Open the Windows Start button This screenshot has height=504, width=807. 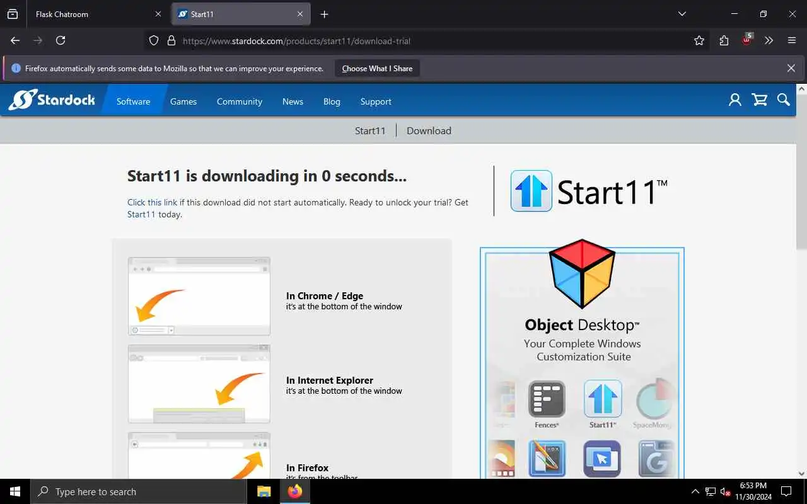point(15,491)
